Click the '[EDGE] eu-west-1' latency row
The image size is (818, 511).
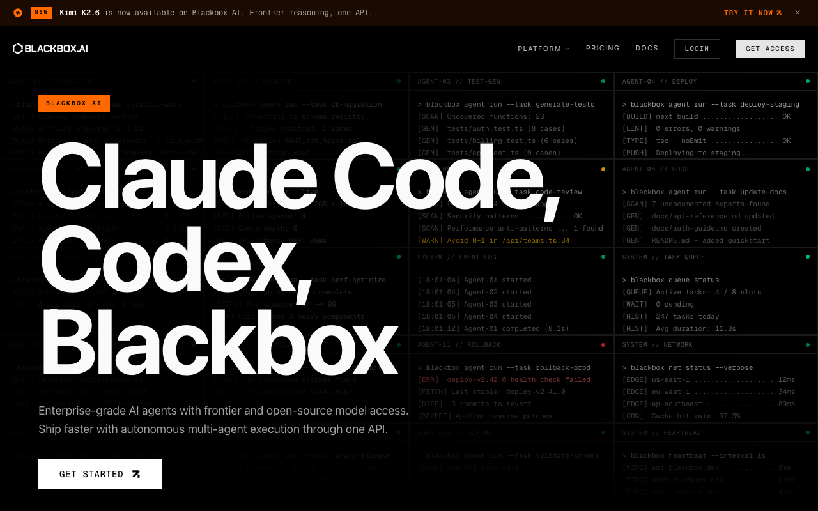point(709,392)
